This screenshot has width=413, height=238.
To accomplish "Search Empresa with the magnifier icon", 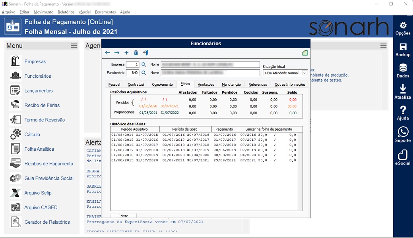I will point(144,65).
